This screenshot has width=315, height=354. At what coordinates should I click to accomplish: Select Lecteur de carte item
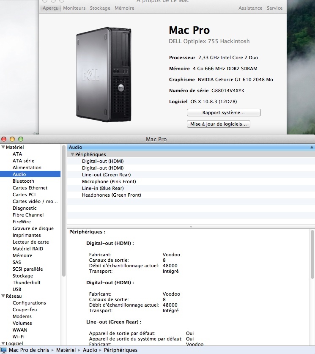coord(31,242)
